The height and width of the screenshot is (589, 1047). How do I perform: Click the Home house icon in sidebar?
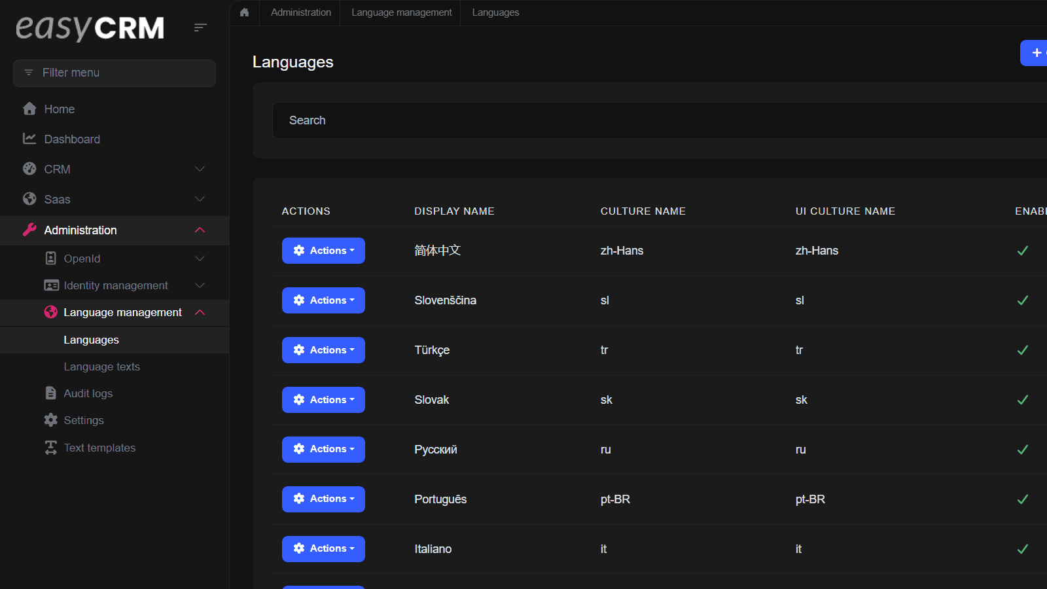tap(29, 109)
